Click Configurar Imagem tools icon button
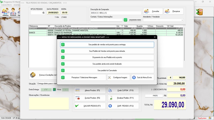 (x=118, y=77)
